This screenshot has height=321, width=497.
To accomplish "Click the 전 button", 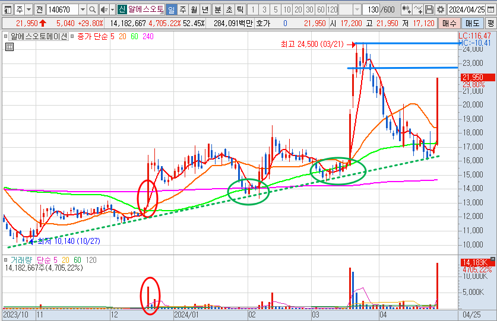I will click(39, 10).
